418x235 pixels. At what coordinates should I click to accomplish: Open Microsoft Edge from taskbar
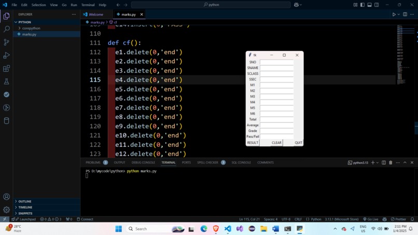click(x=204, y=229)
